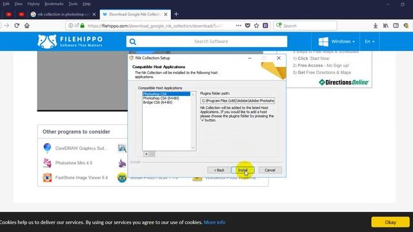Open the Downloads arrow icon
The width and height of the screenshot is (413, 232).
click(x=376, y=26)
